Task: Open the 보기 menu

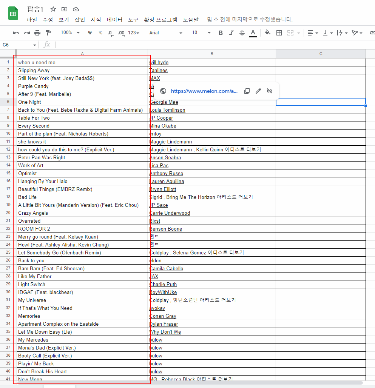Action: (x=63, y=20)
